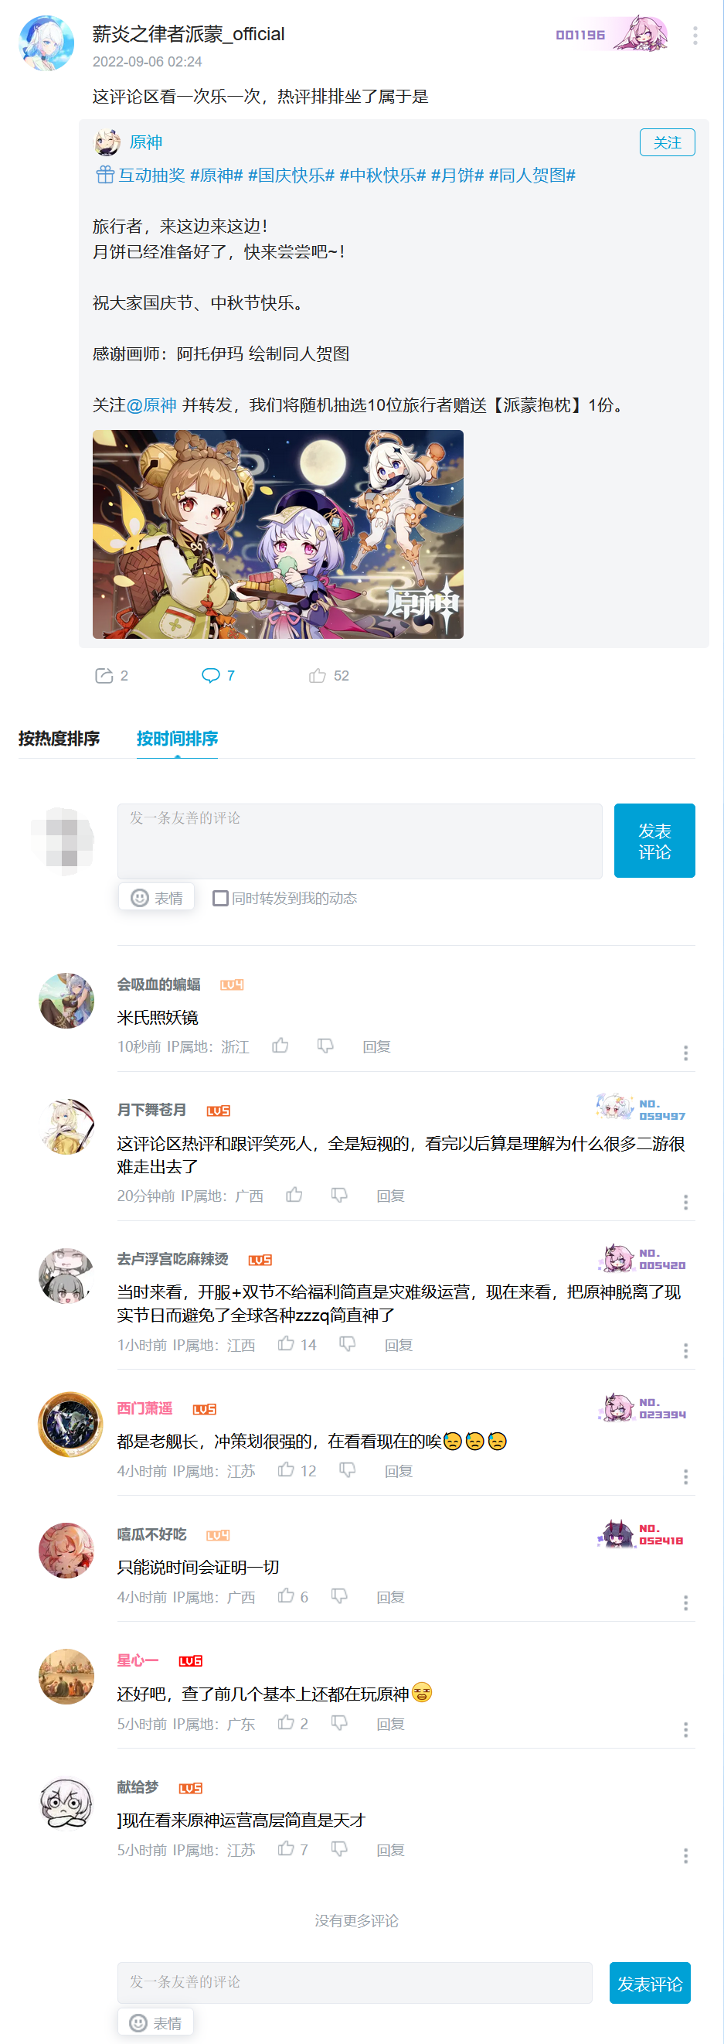Like the post with thumbs-up showing 52

tap(318, 675)
